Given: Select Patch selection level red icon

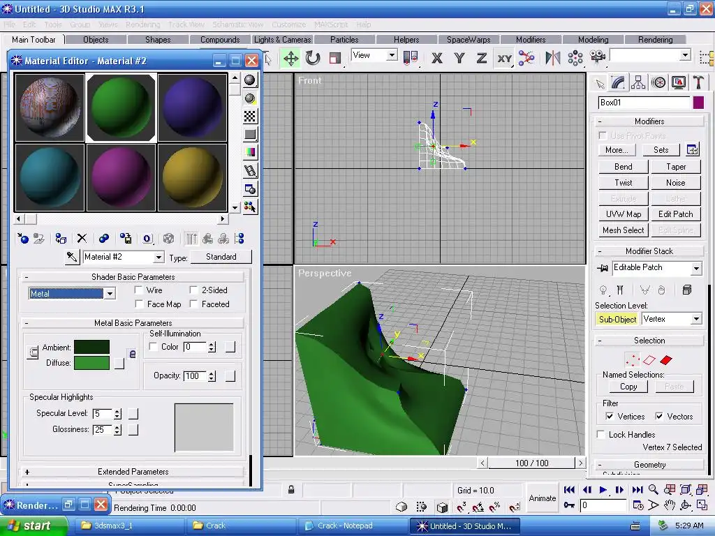Looking at the screenshot, I should 666,360.
